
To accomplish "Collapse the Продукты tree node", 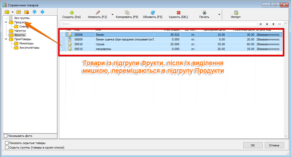I will click(x=6, y=22).
